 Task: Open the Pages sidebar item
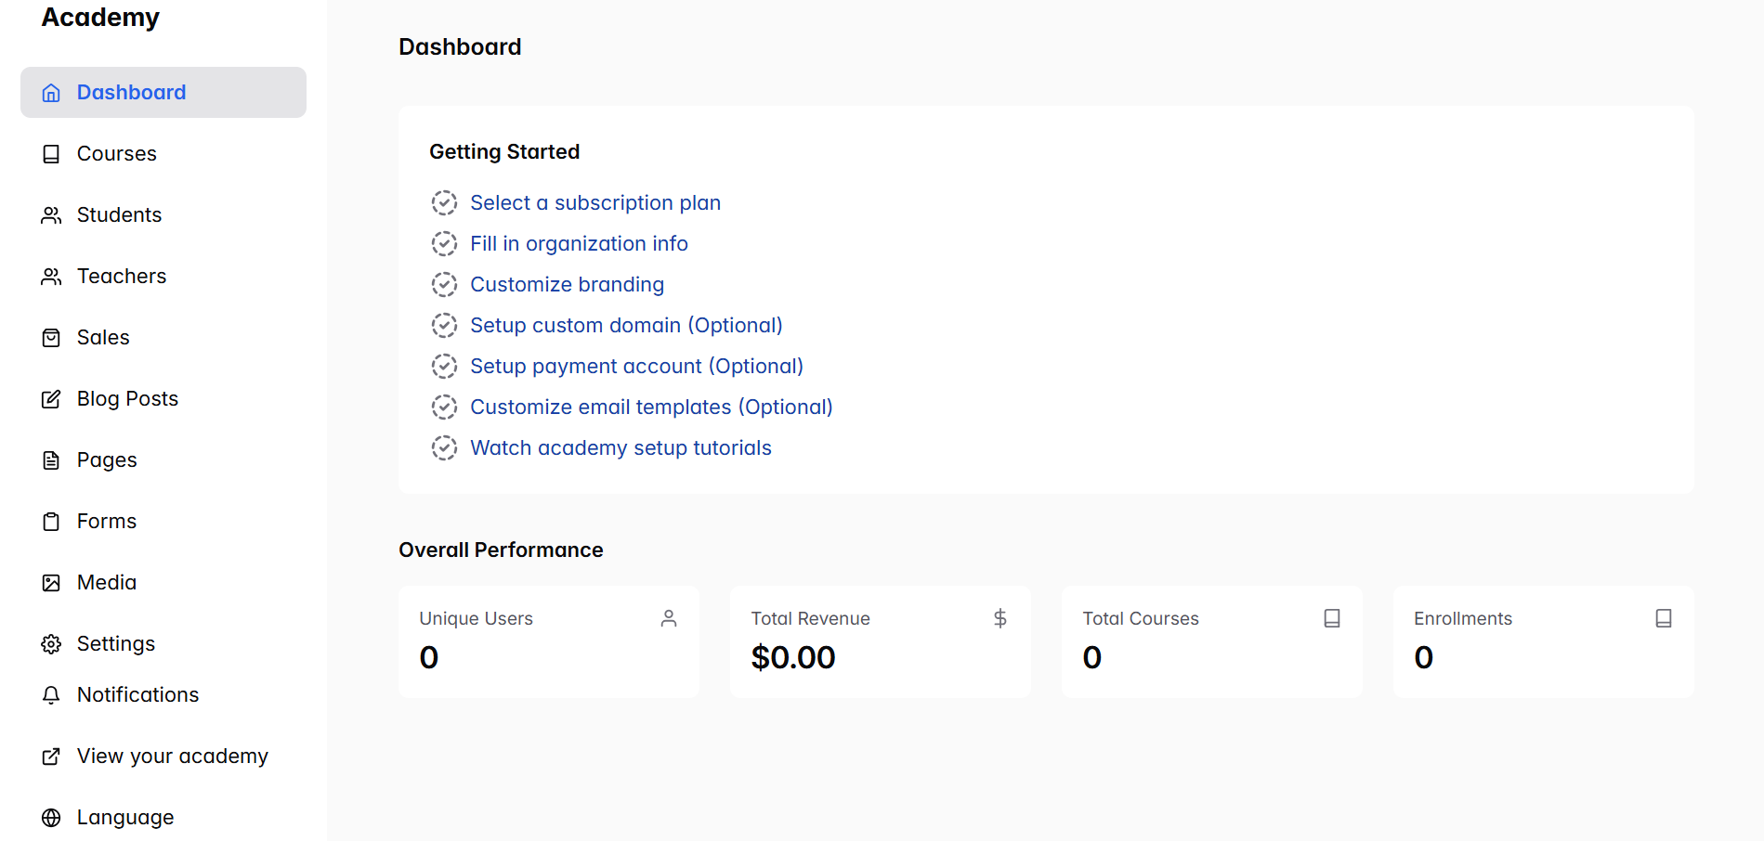pyautogui.click(x=107, y=460)
